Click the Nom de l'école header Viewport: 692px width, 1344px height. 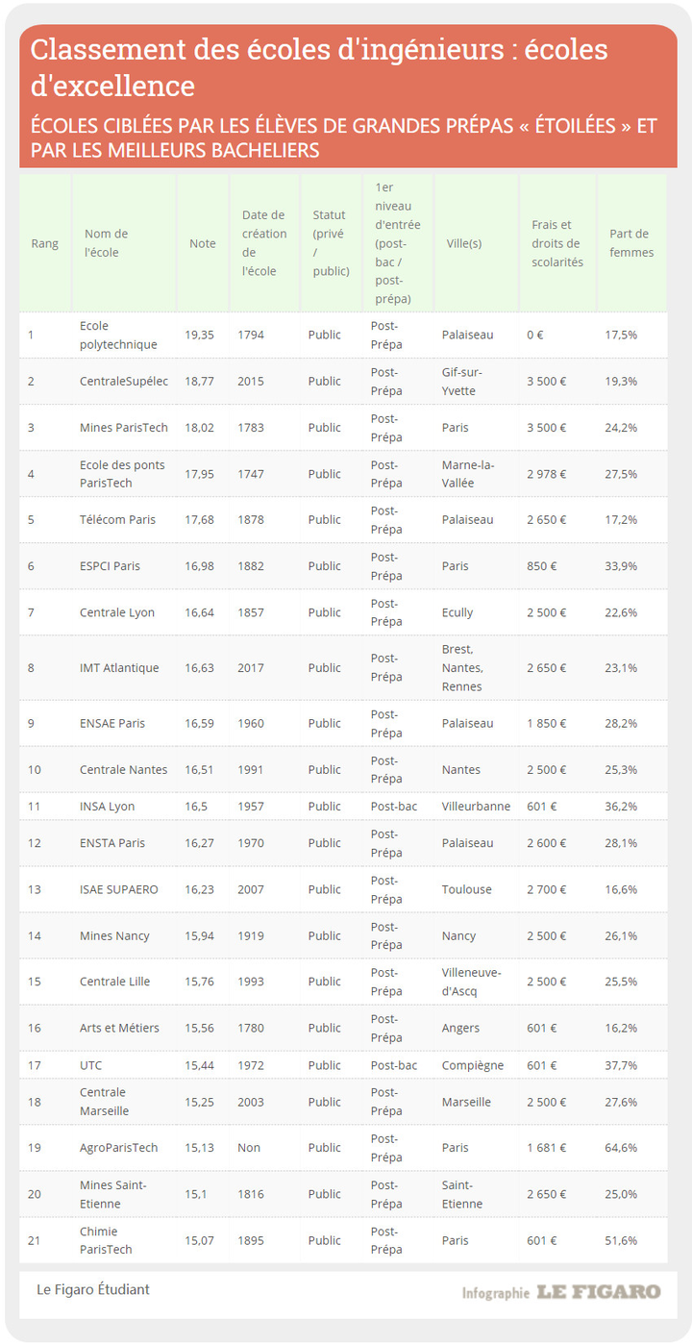click(106, 243)
